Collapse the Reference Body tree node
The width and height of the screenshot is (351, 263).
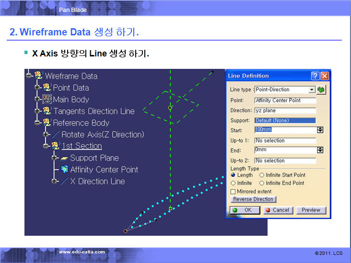(x=37, y=123)
